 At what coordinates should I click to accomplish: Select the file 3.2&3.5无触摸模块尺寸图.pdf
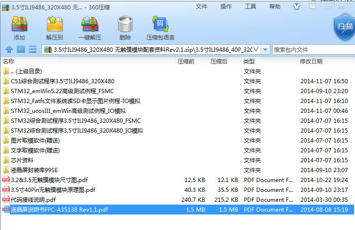[x=49, y=180]
